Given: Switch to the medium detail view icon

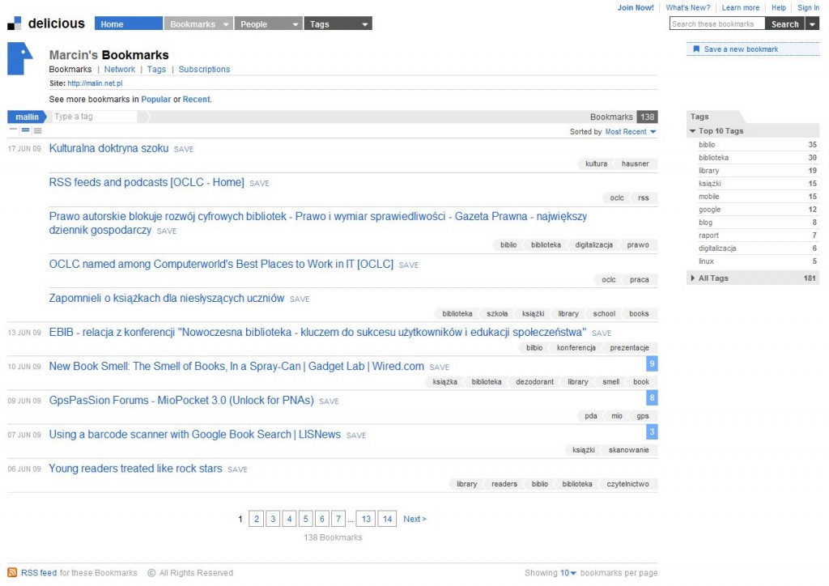Looking at the screenshot, I should pos(25,130).
